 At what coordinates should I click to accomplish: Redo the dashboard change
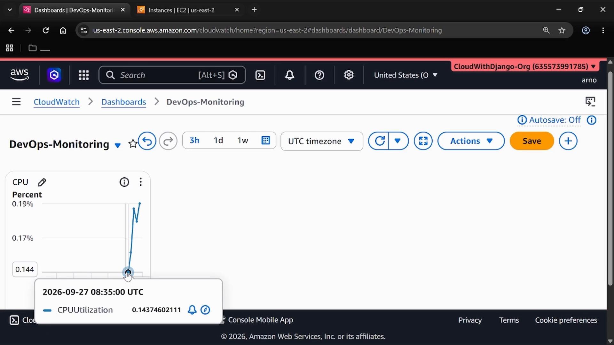(168, 141)
